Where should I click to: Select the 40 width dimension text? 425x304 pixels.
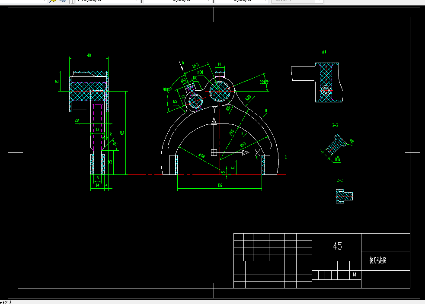89,55
